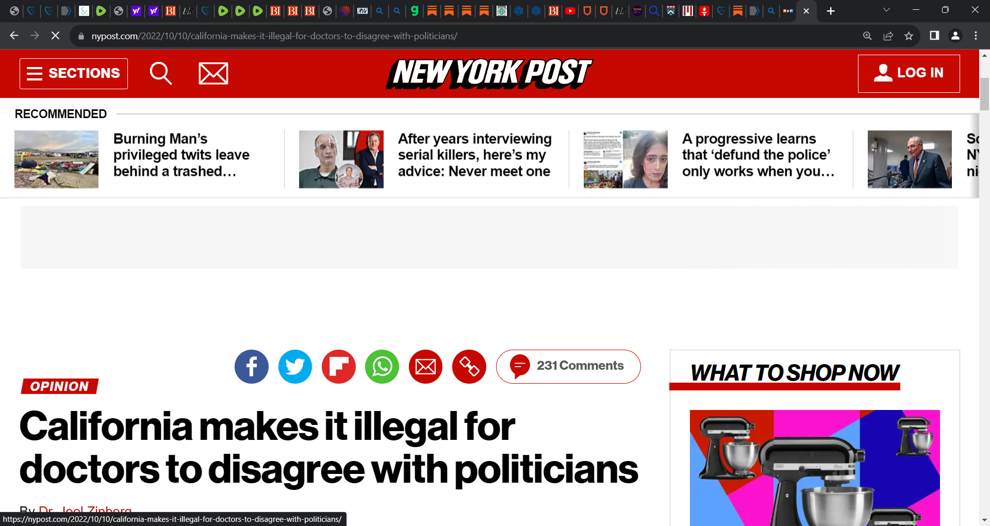Open the browser side panel
The width and height of the screenshot is (990, 526).
click(934, 36)
